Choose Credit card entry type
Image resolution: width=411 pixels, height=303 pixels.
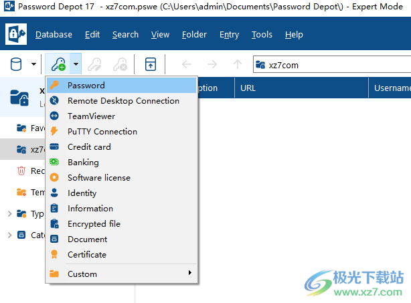click(122, 147)
